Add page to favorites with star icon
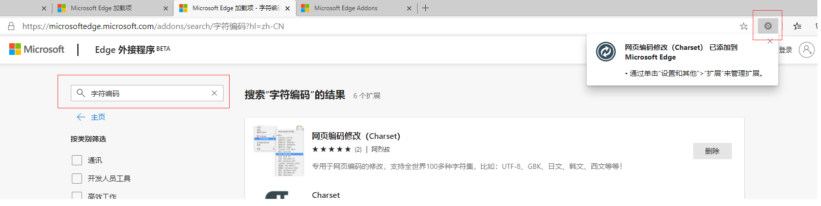The image size is (821, 206). 744,26
